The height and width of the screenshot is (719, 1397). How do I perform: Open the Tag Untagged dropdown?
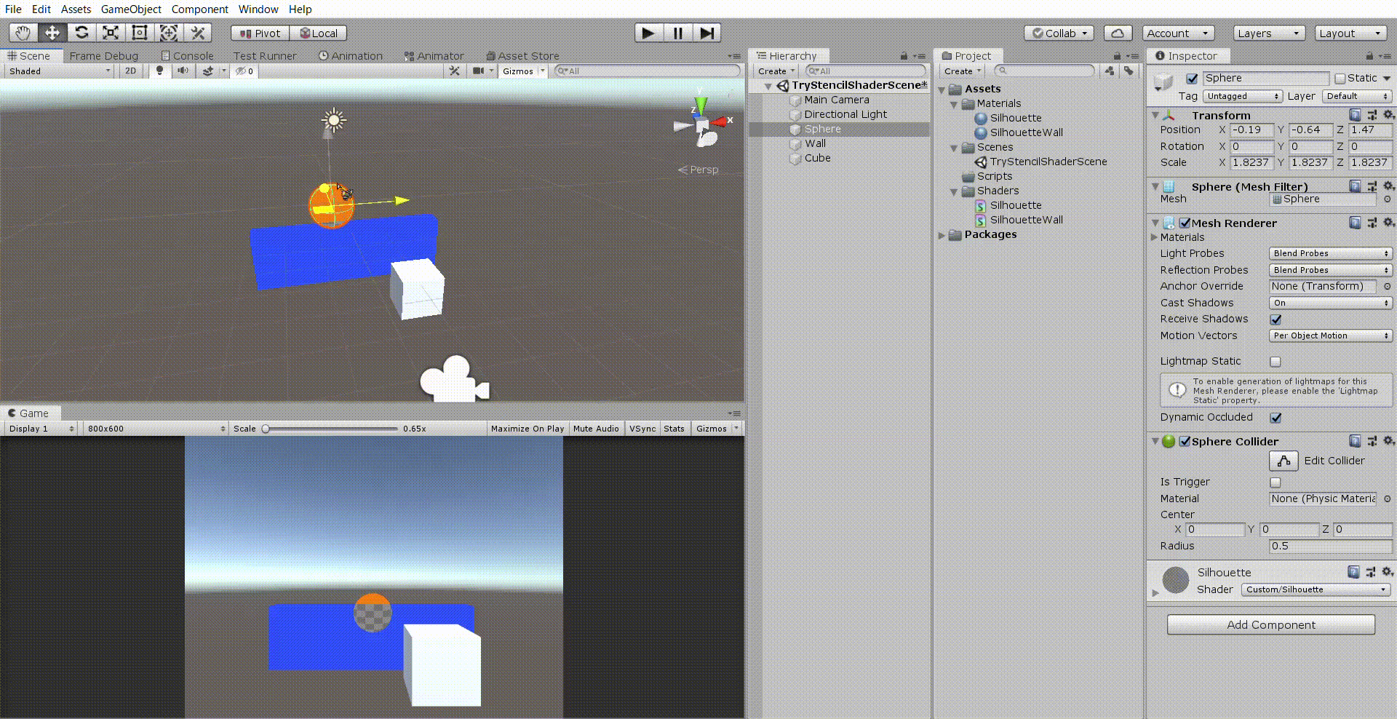[1242, 96]
